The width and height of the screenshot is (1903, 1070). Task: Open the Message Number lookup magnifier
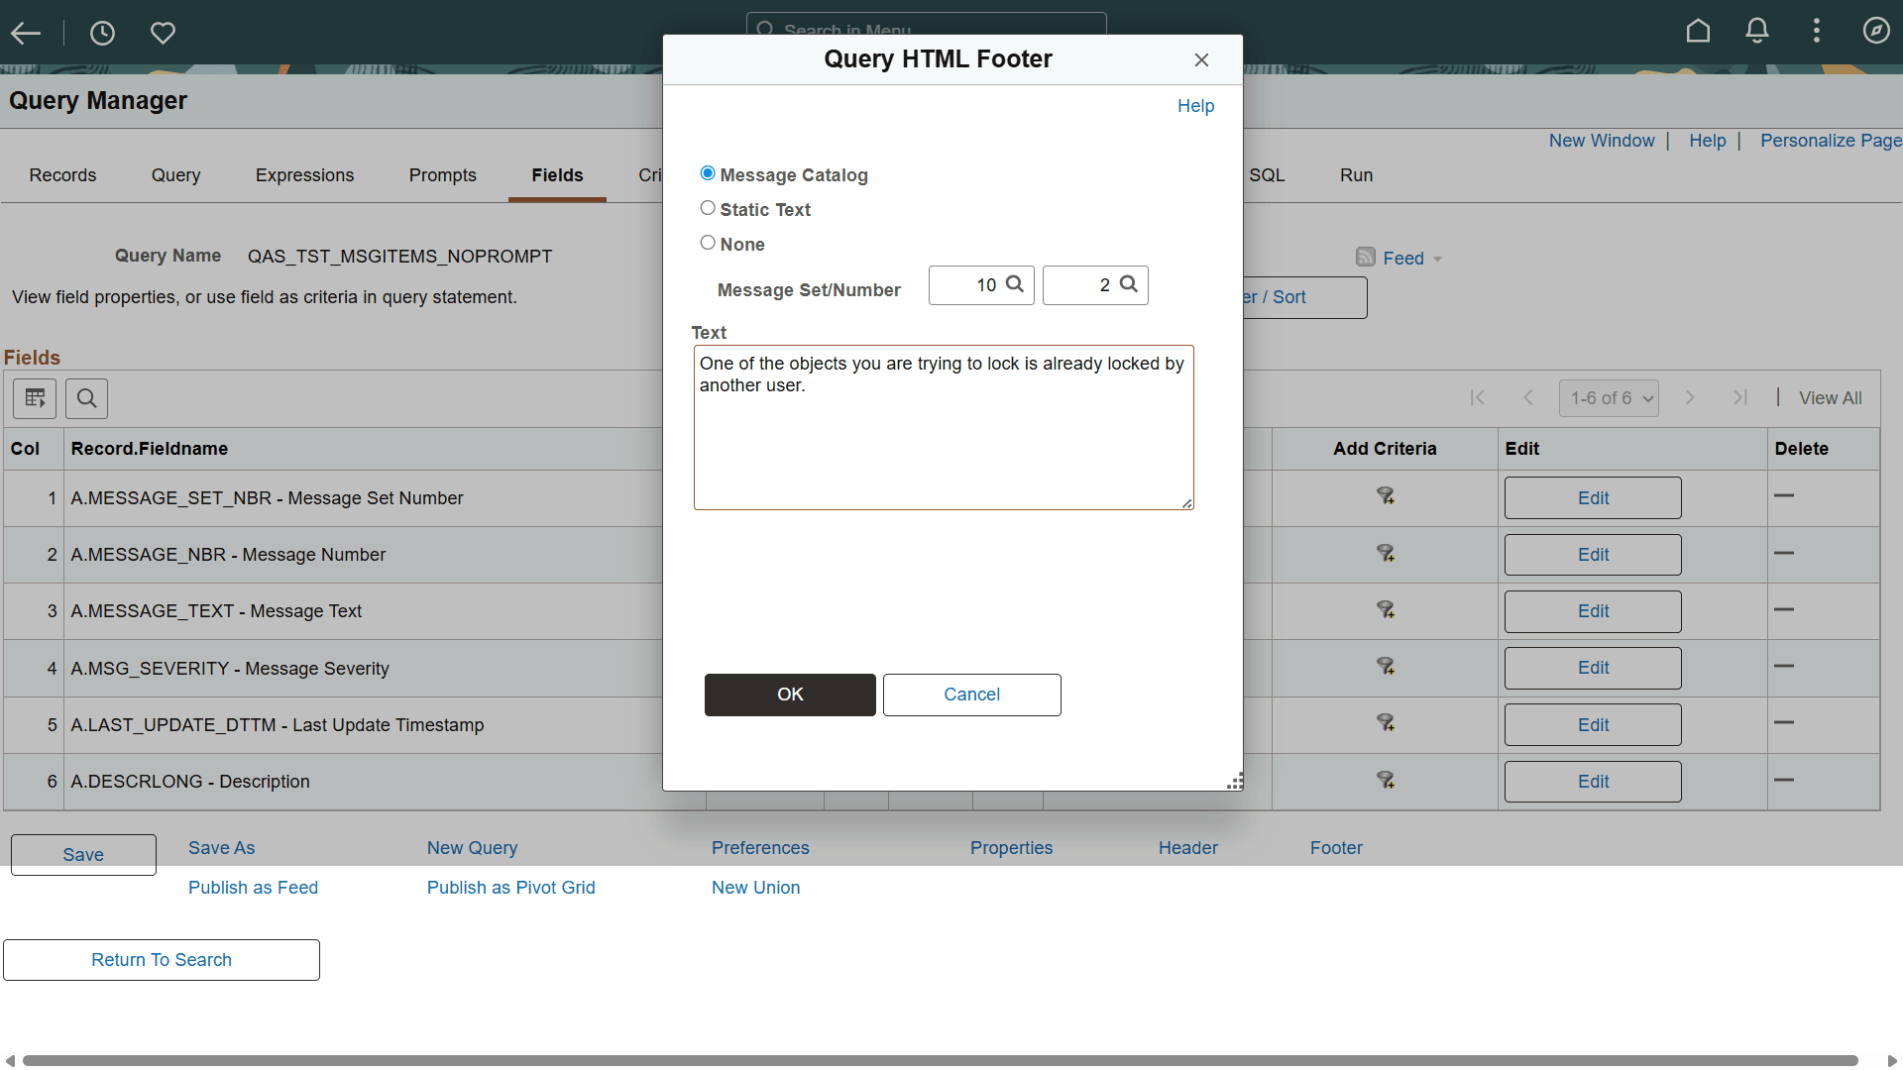coord(1128,284)
